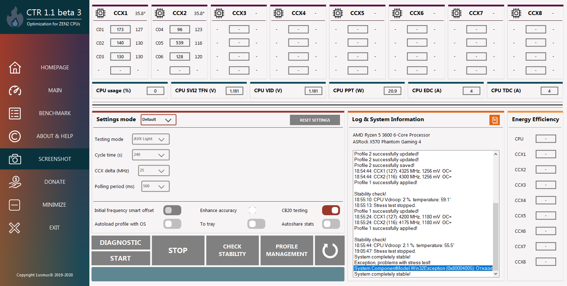Click log line '19:05:47: Stress test stopped.'

(385, 251)
